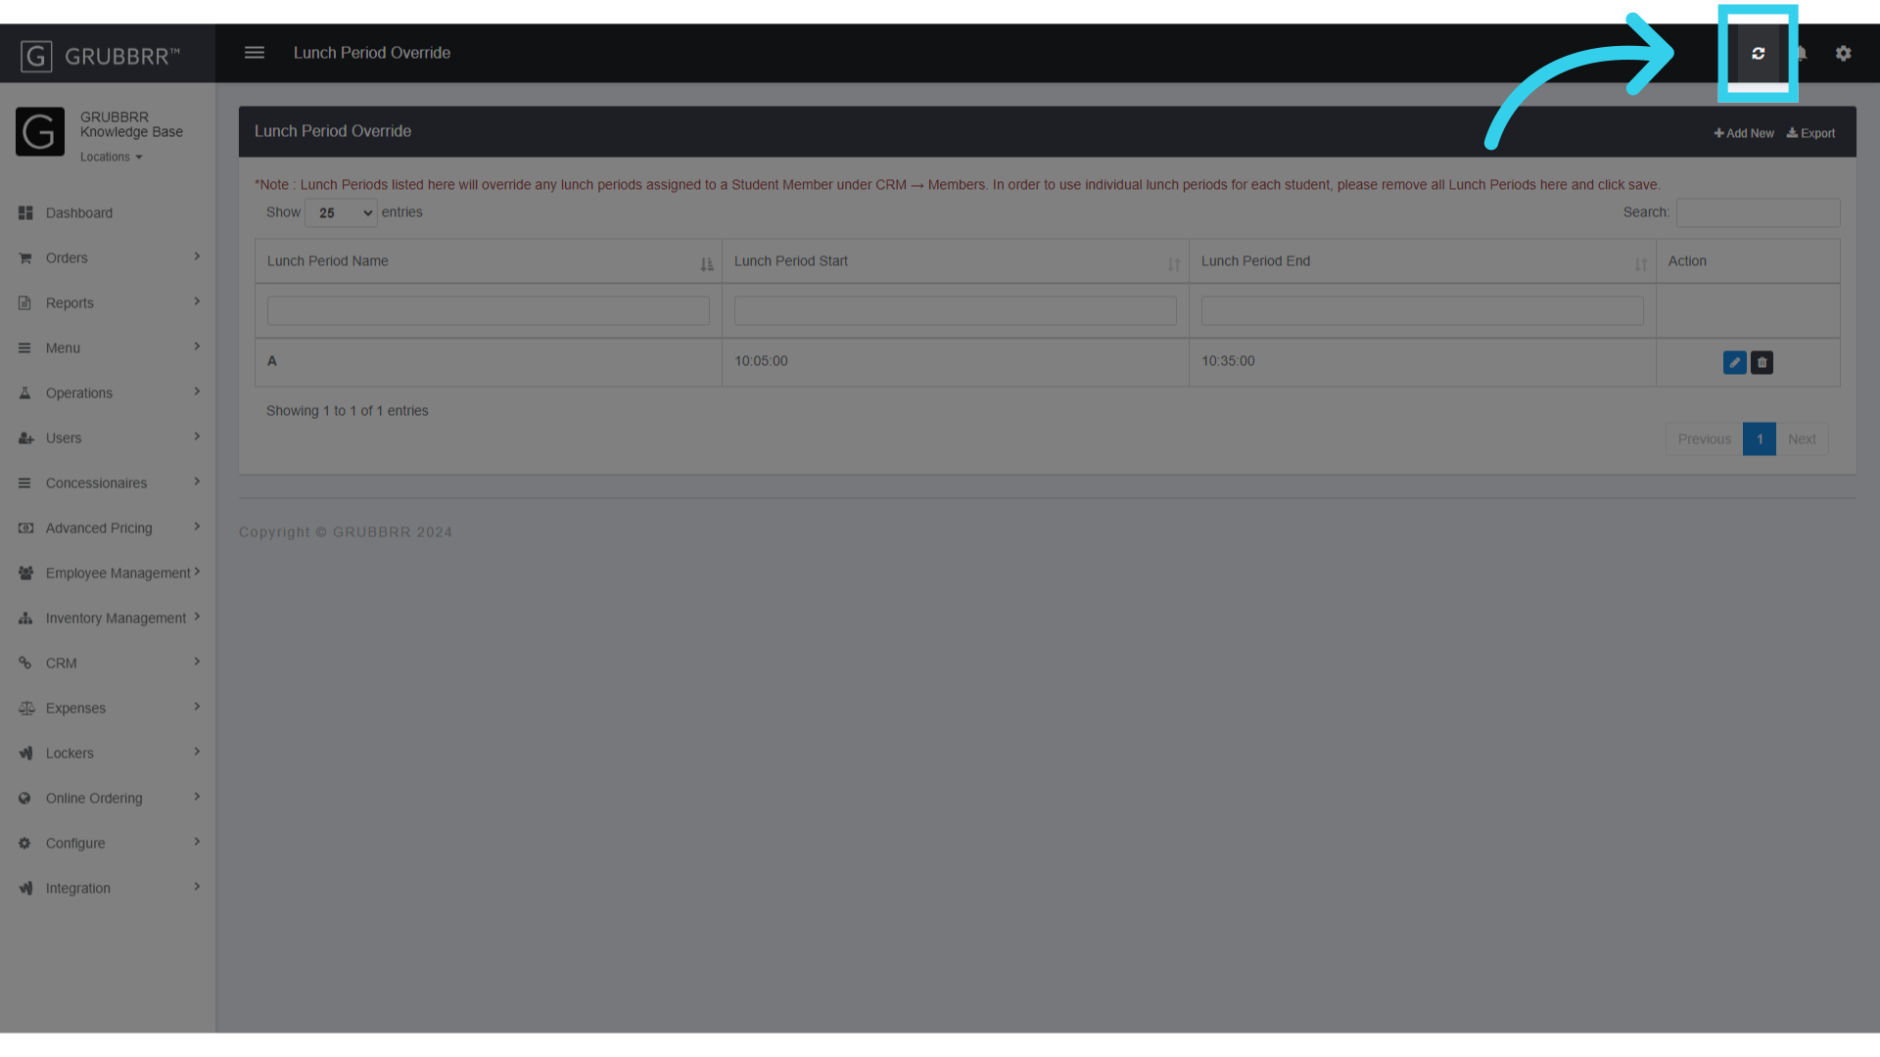Focus the Lunch Period End filter box

click(1423, 311)
